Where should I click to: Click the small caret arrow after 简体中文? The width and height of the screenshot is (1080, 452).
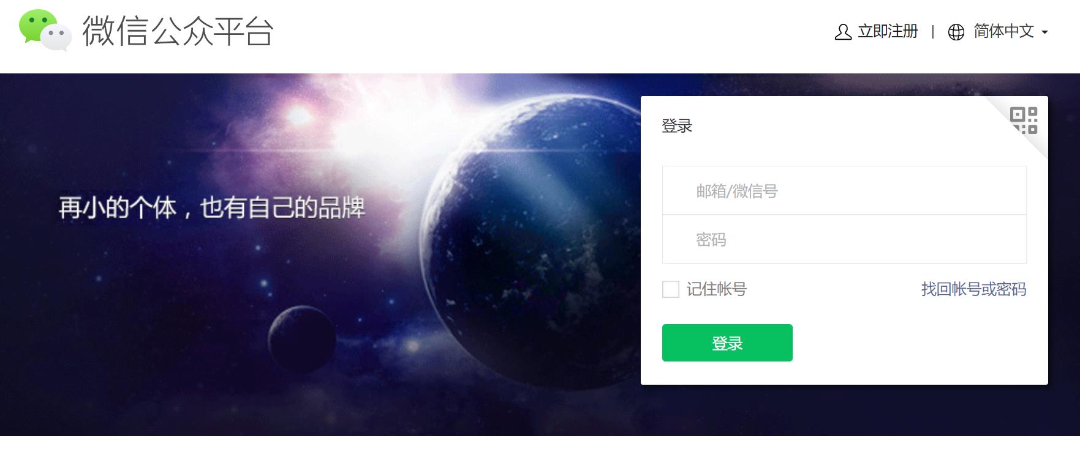[x=1044, y=32]
